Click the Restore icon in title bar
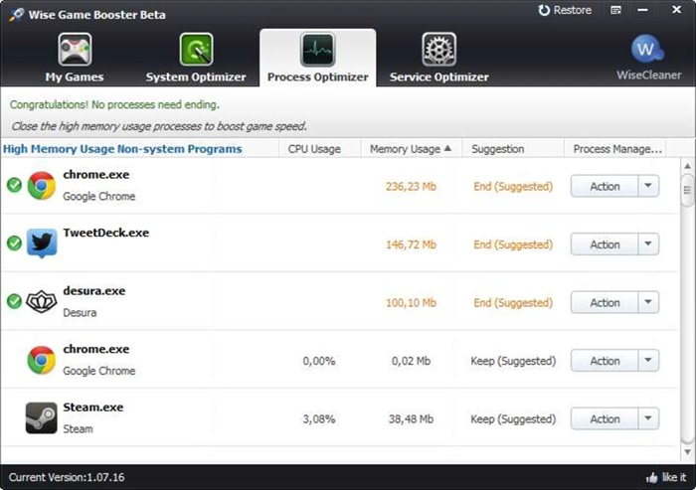The image size is (696, 490). click(544, 10)
